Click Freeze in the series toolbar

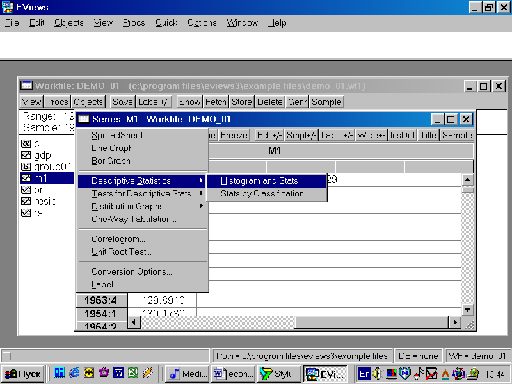[x=234, y=135]
